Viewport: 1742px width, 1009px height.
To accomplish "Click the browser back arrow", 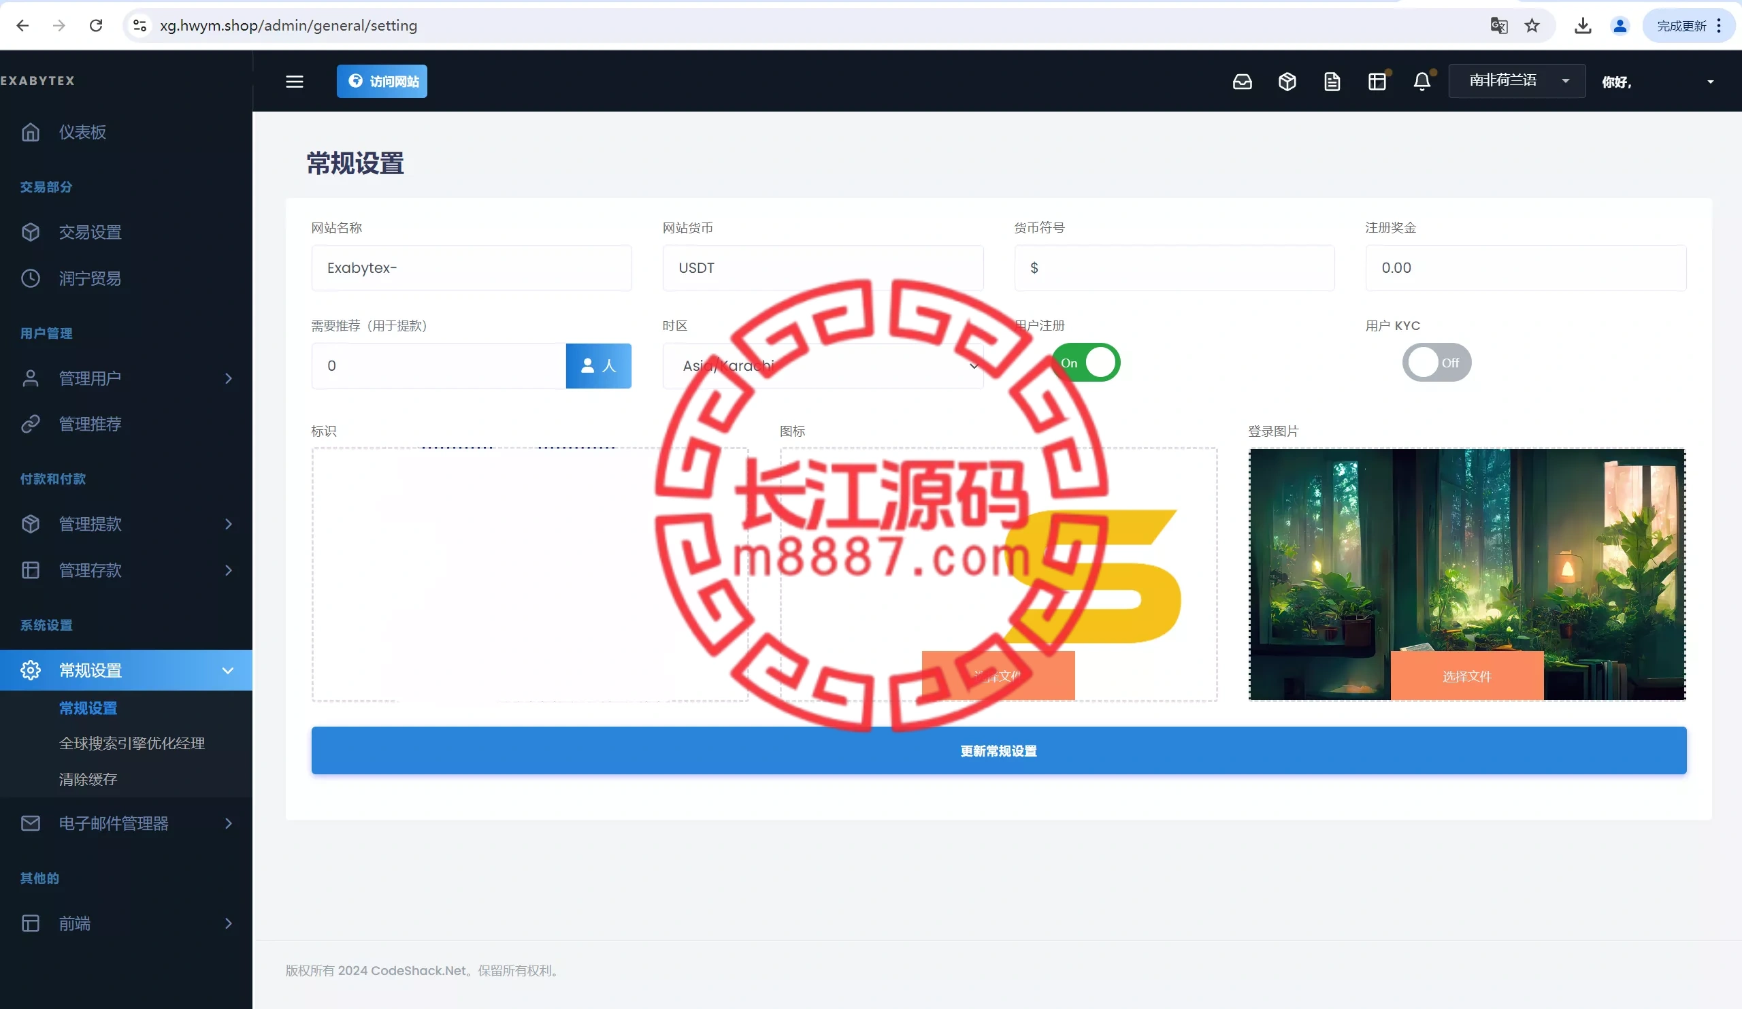I will (23, 26).
